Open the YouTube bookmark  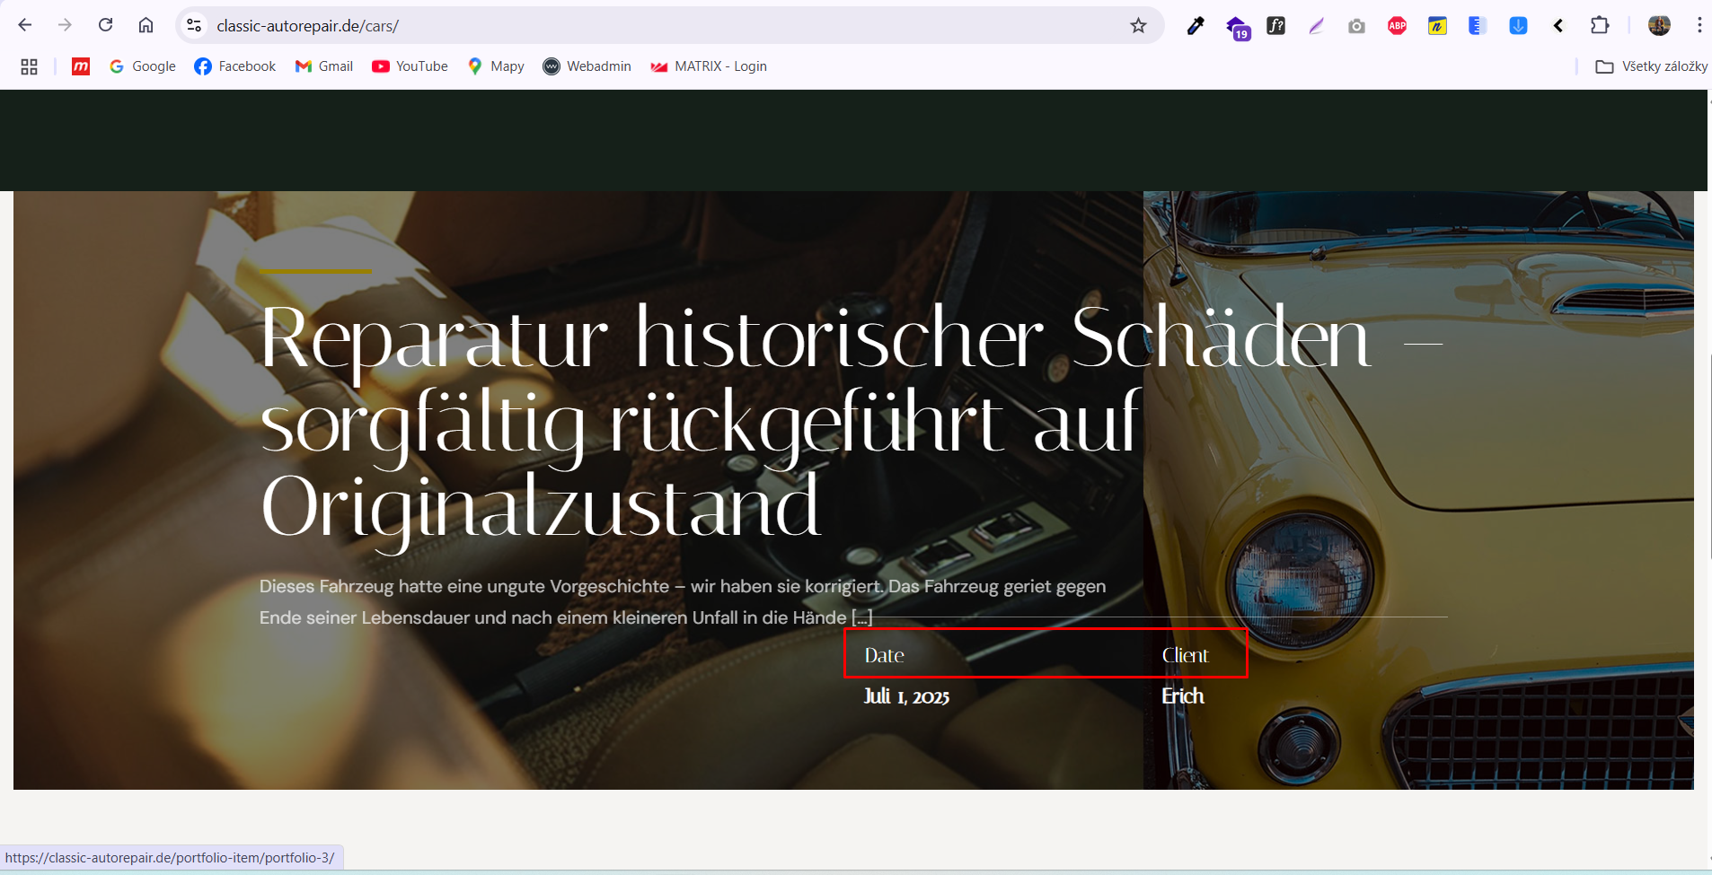tap(410, 66)
